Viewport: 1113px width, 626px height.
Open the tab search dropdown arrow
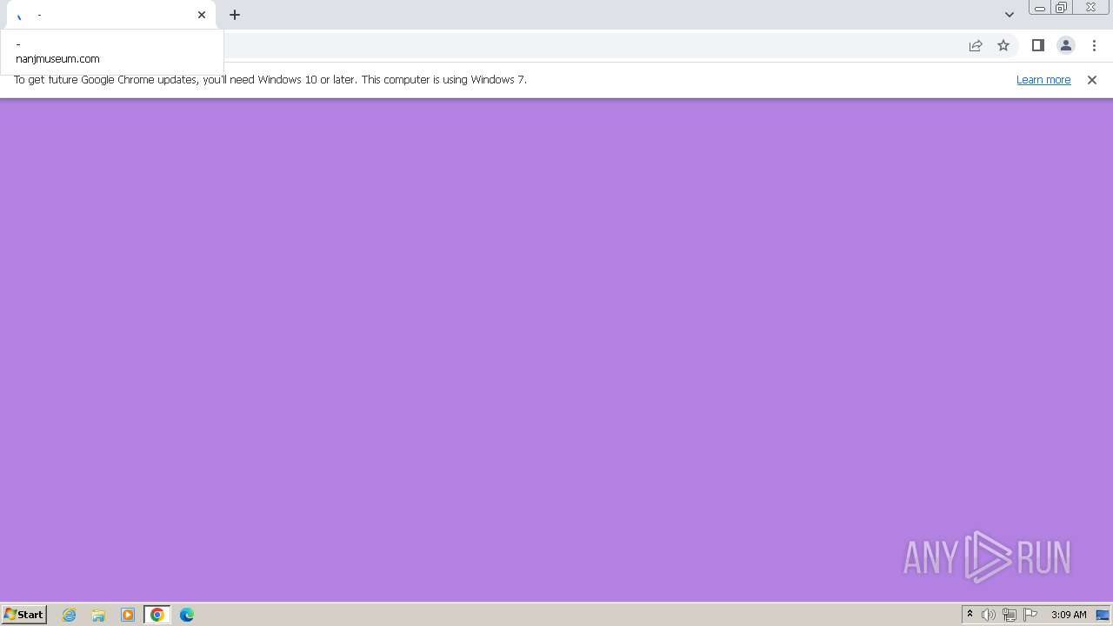click(1009, 15)
